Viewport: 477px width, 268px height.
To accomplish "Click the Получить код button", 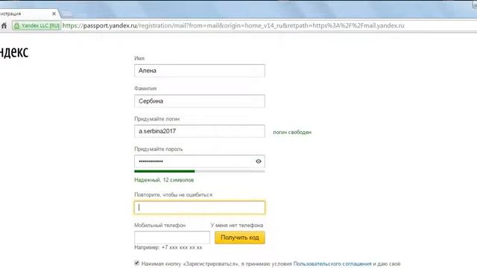I will click(240, 237).
